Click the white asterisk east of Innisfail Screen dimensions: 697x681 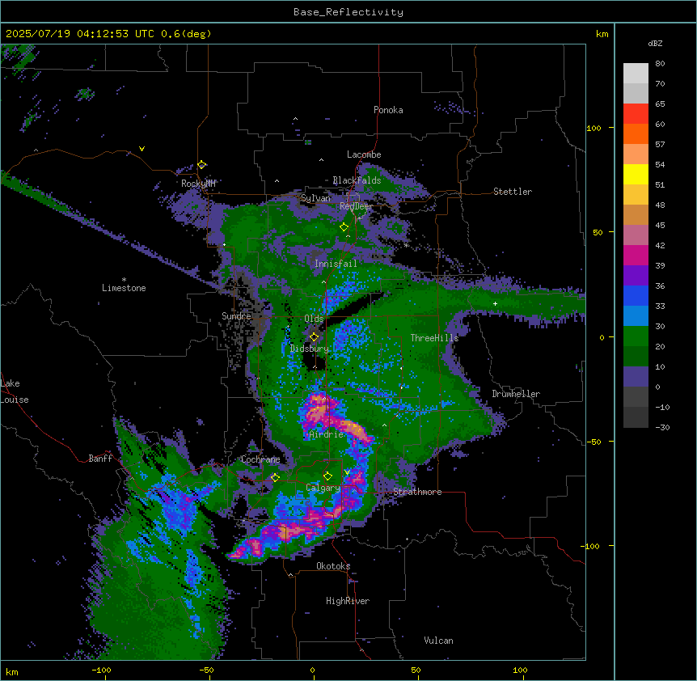[x=406, y=245]
